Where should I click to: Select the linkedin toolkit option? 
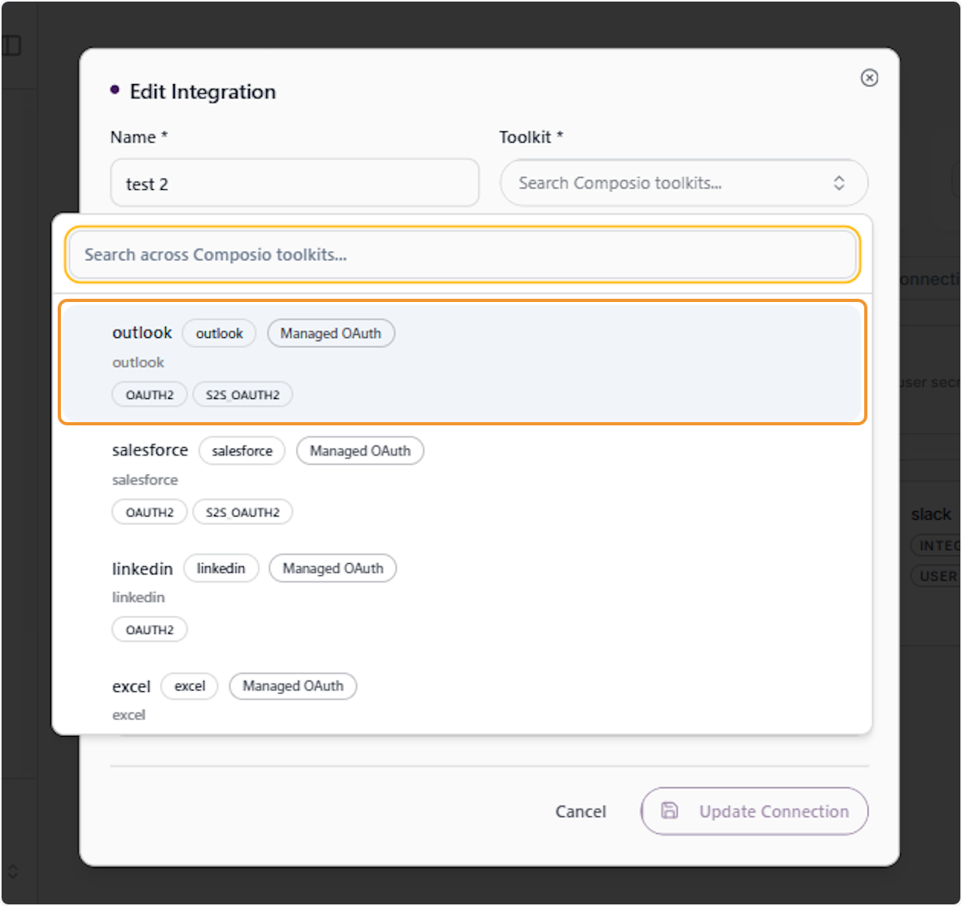(x=463, y=598)
